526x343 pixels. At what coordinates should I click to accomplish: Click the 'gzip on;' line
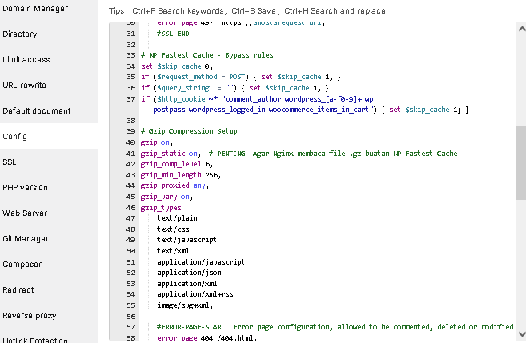[157, 142]
